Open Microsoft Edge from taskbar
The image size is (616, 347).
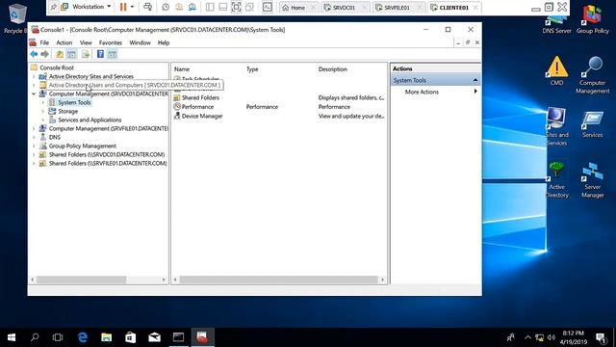(x=83, y=337)
